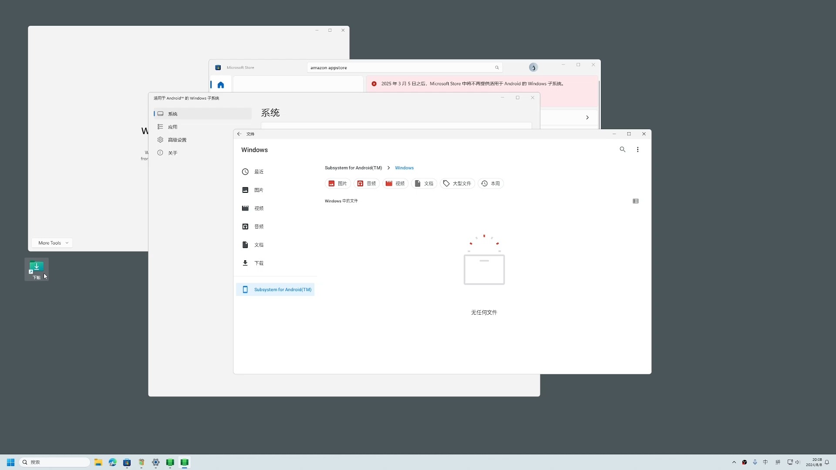This screenshot has height=470, width=836.
Task: Expand the Store notification chevron
Action: point(587,117)
